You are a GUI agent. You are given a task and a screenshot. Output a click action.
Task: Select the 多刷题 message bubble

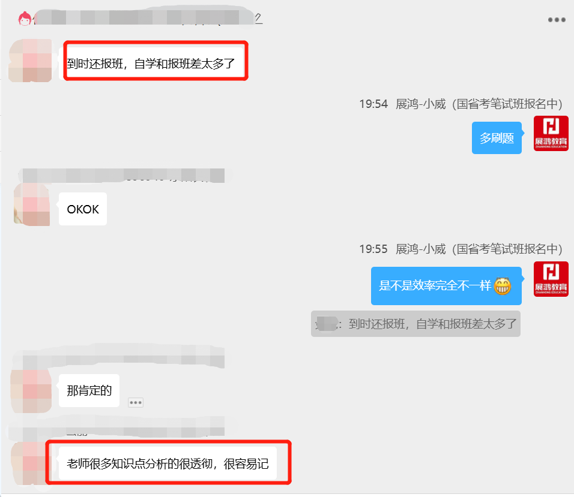click(x=497, y=138)
